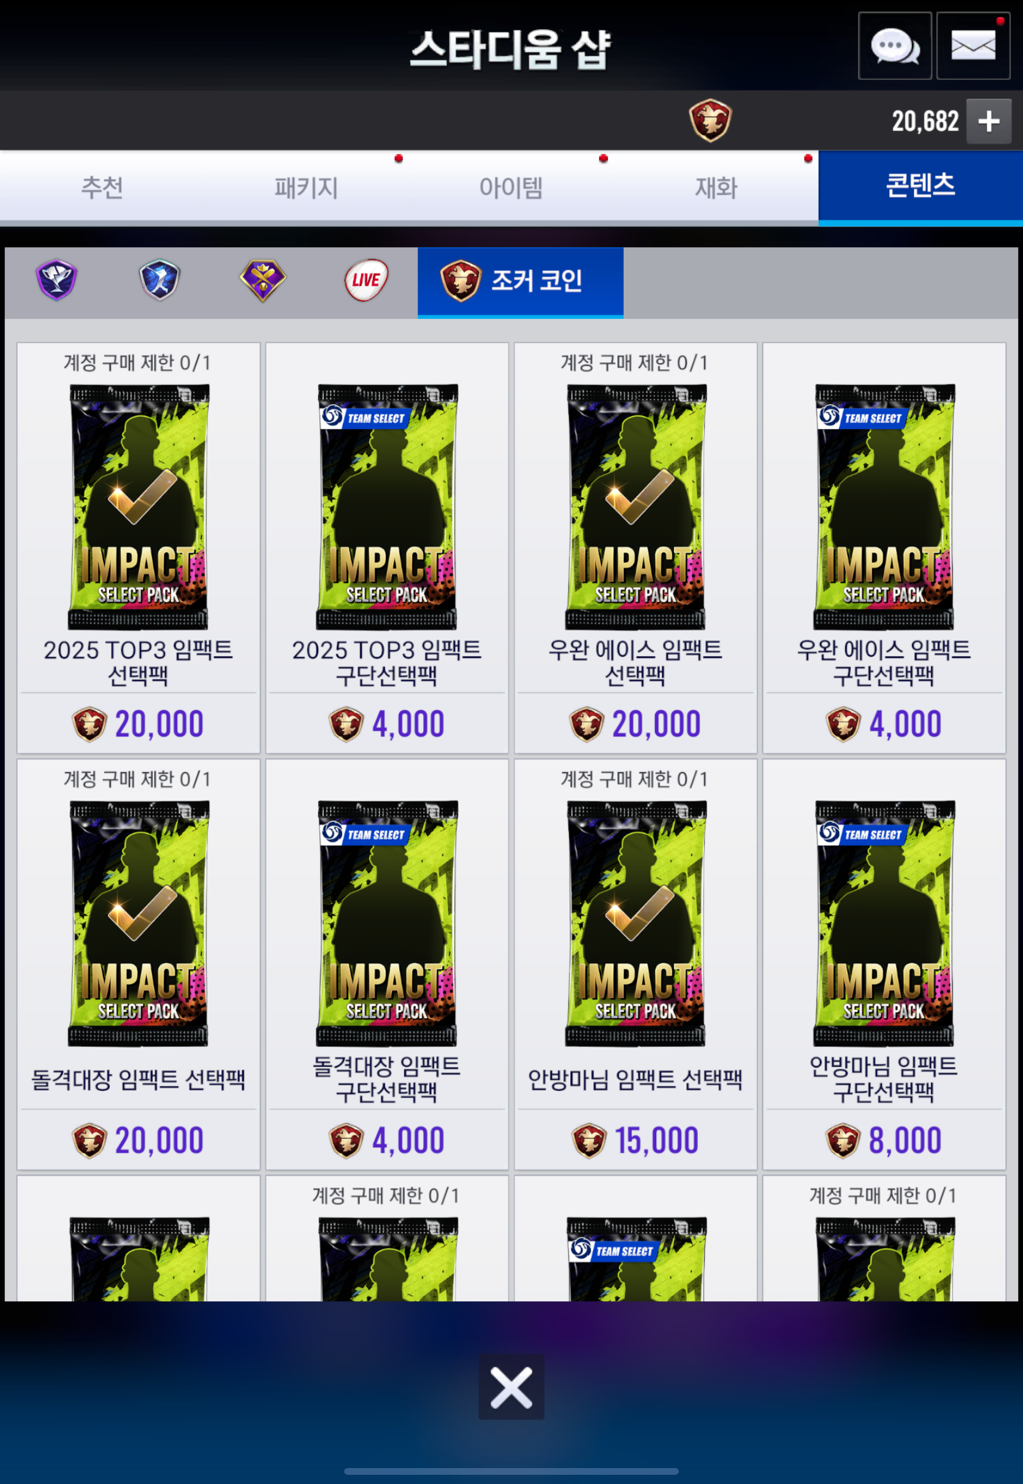Select the purple trophy currency tab
Viewport: 1023px width, 1484px height.
click(x=56, y=280)
